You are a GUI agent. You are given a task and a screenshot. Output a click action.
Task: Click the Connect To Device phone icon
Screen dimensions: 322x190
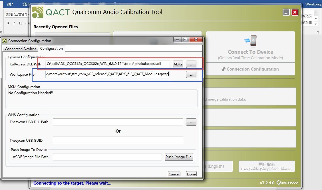pyautogui.click(x=250, y=40)
